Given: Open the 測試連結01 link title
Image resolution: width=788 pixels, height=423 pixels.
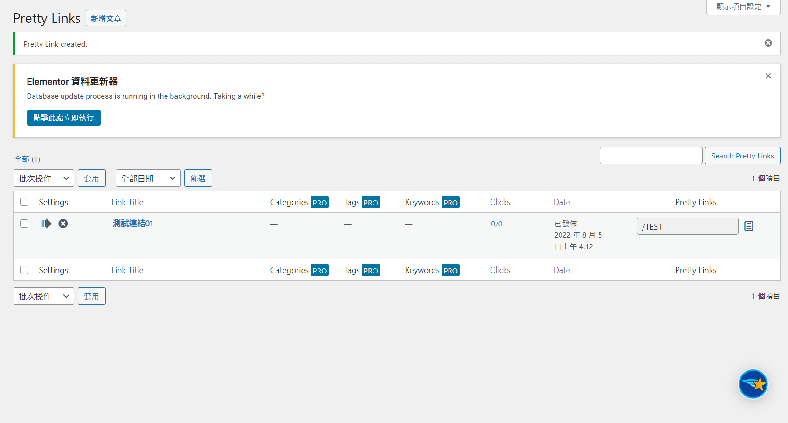Looking at the screenshot, I should coord(132,223).
